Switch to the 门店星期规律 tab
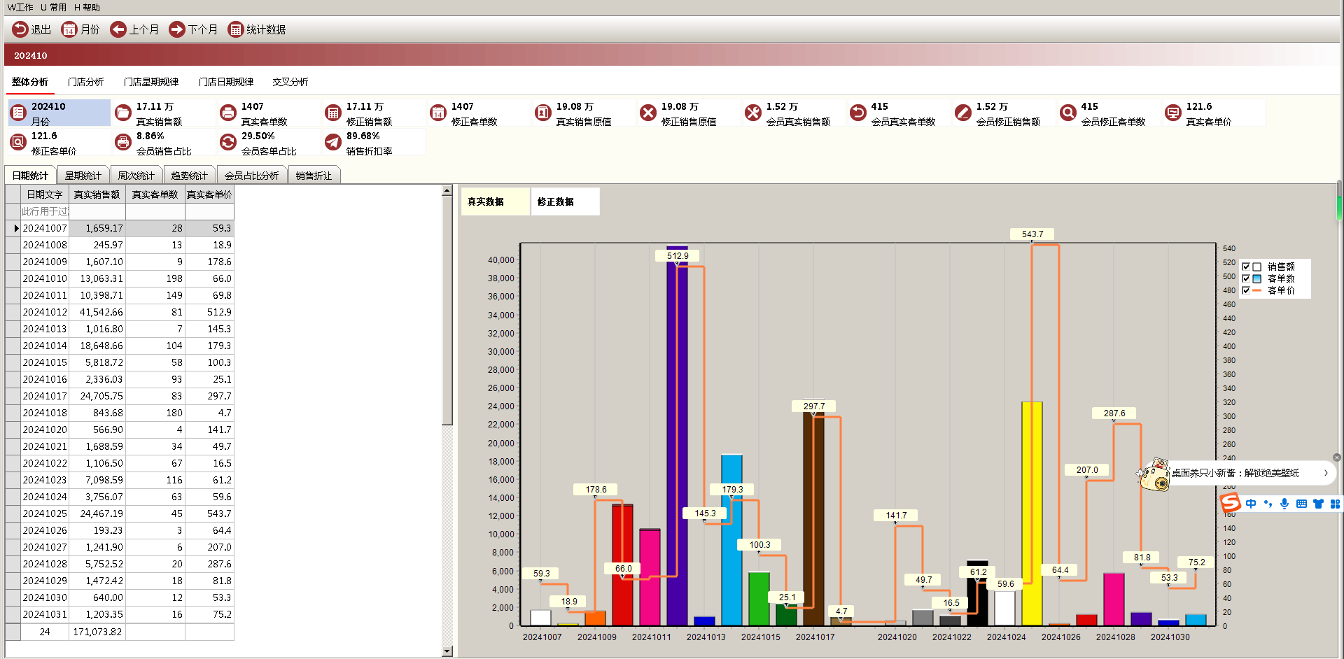The width and height of the screenshot is (1344, 659). tap(151, 82)
